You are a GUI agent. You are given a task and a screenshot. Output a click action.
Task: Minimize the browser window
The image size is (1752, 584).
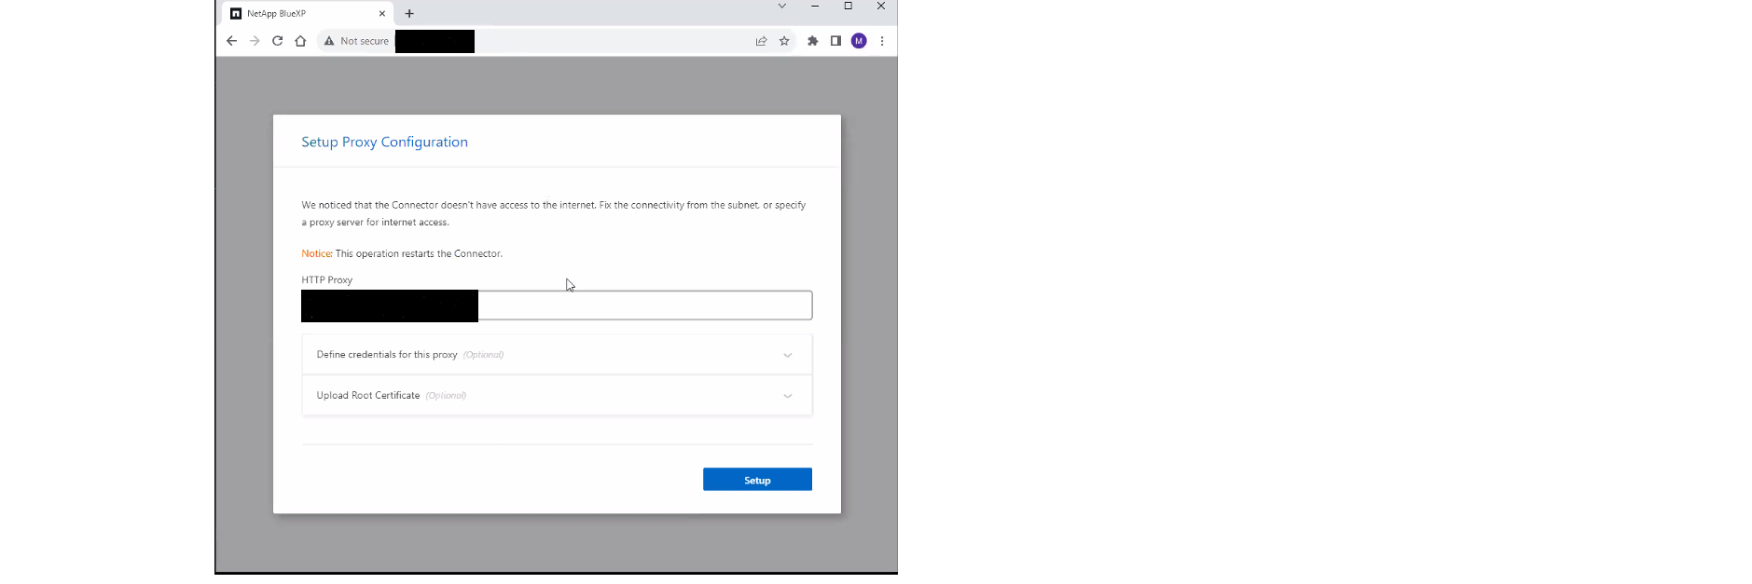(815, 7)
